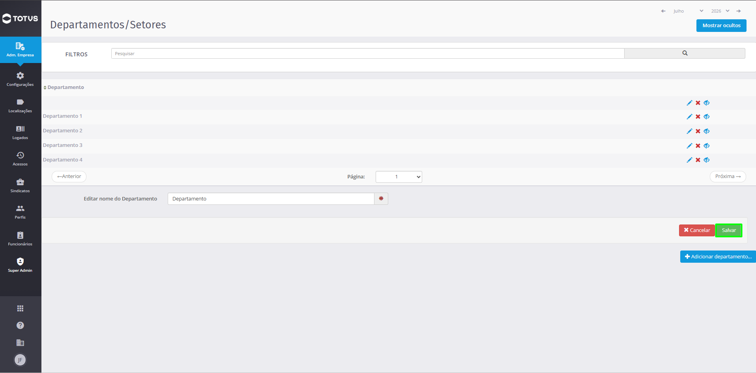Edit Departamento 3 with pencil icon
This screenshot has height=373, width=756.
pyautogui.click(x=689, y=146)
